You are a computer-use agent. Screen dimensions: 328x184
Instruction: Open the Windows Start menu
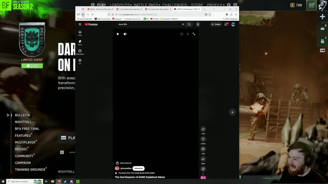[x=3, y=181]
